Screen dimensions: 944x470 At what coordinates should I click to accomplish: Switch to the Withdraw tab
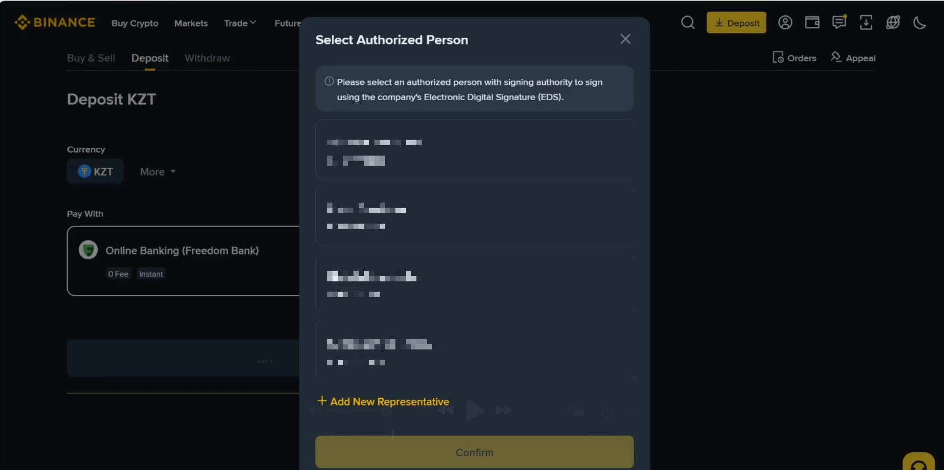[207, 58]
